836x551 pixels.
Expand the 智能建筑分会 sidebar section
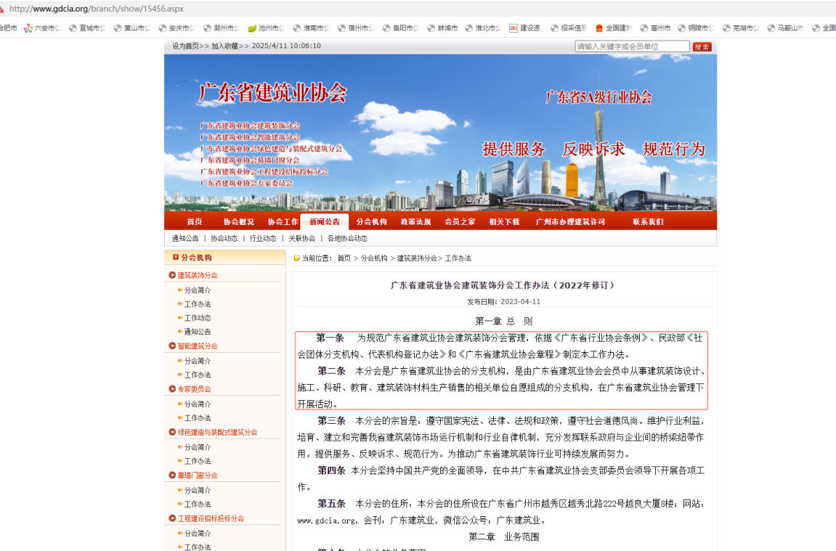[x=198, y=346]
